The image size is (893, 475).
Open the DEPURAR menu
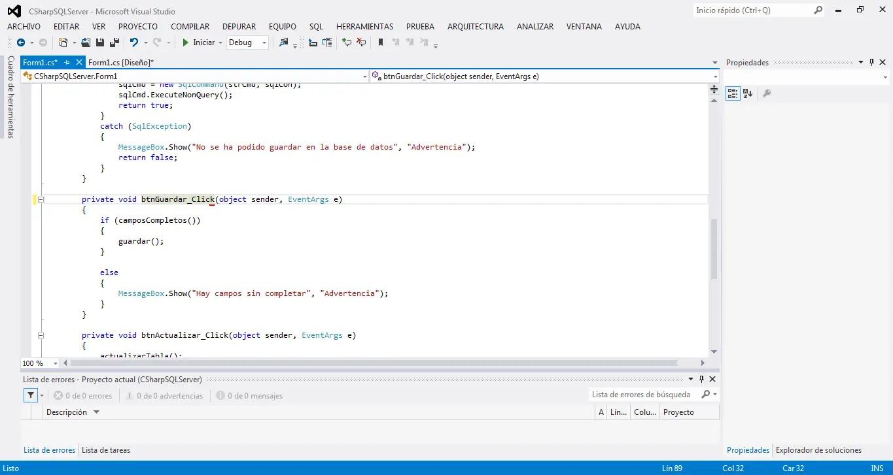click(x=239, y=27)
